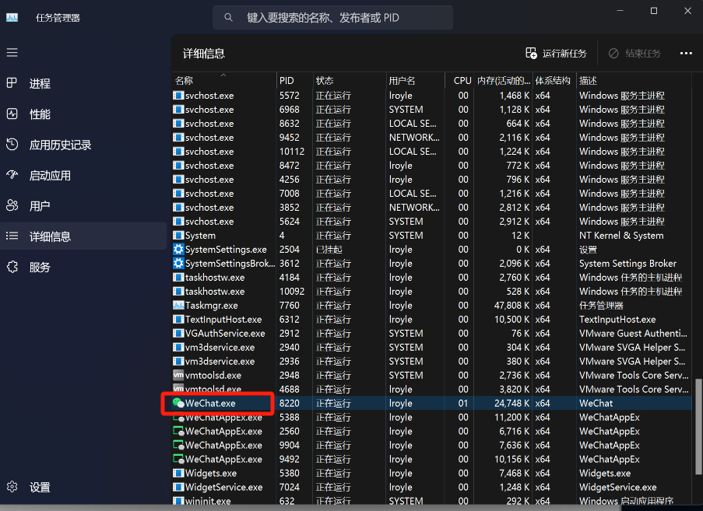Screen dimensions: 703x511
Task: Sort by the 体系结构 column header
Action: [x=554, y=81]
